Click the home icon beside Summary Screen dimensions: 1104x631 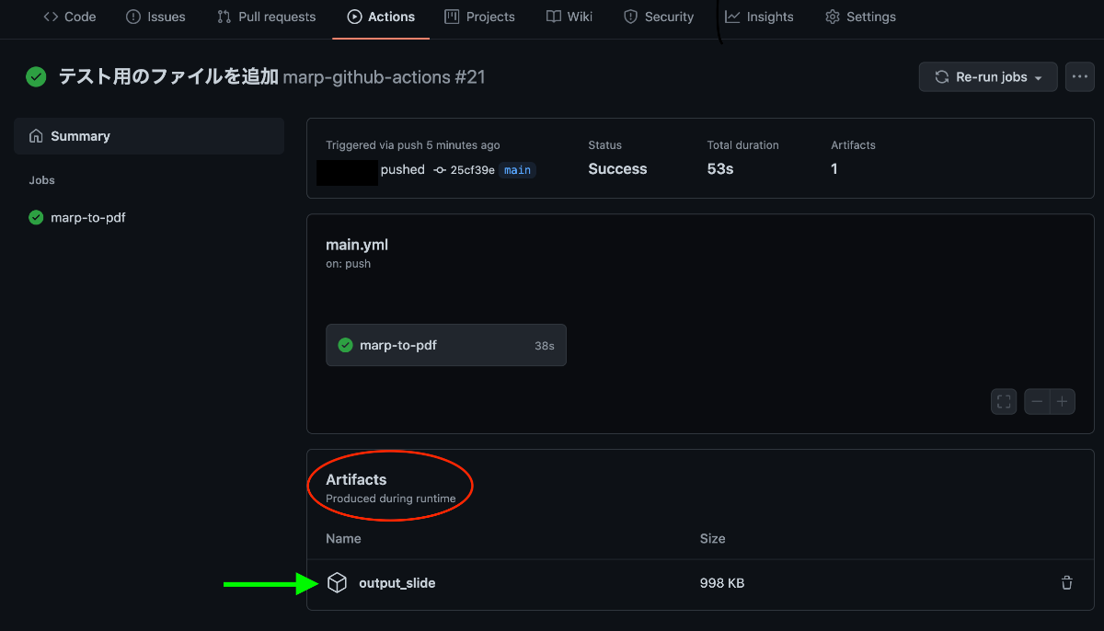[x=36, y=136]
